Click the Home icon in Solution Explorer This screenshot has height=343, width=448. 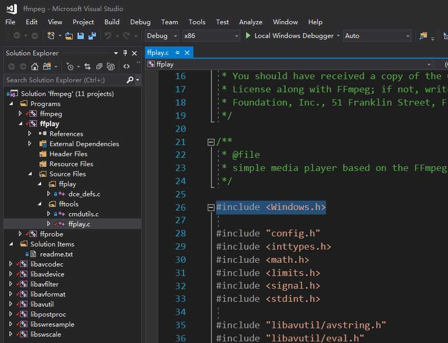click(35, 66)
